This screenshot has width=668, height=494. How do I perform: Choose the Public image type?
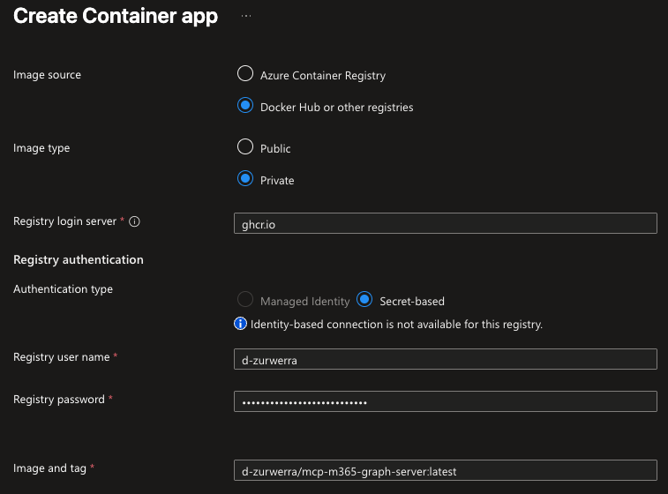click(x=245, y=146)
